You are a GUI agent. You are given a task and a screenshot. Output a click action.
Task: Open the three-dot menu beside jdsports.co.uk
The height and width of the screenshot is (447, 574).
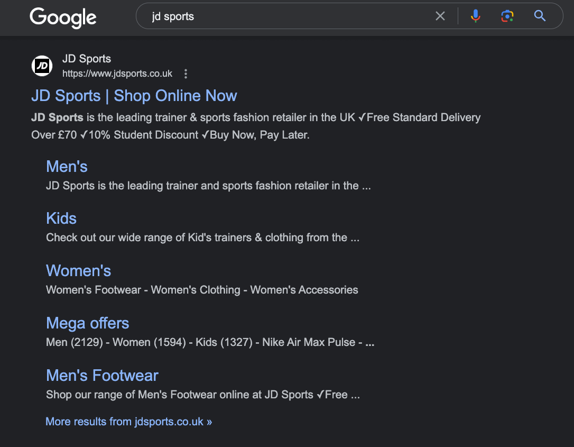pos(186,74)
